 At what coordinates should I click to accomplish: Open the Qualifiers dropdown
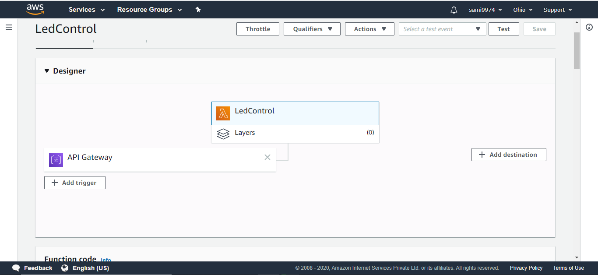(x=313, y=29)
